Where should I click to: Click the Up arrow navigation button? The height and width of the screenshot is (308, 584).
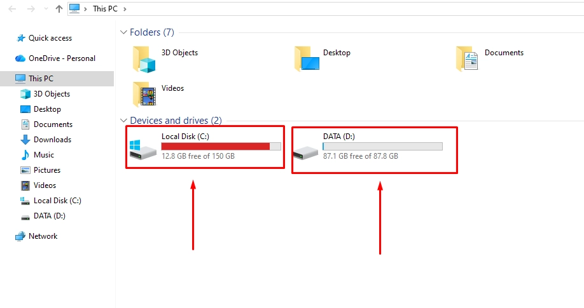point(59,9)
